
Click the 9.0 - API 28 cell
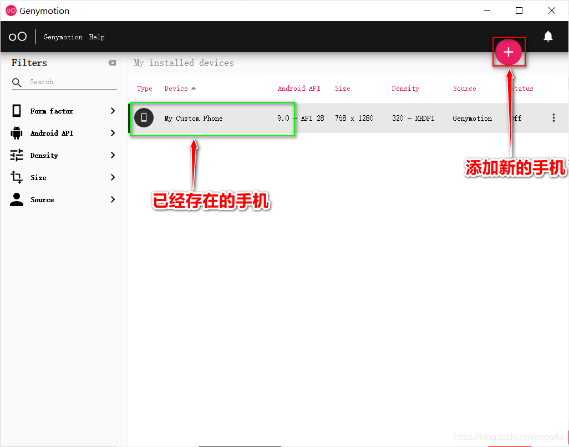click(301, 118)
